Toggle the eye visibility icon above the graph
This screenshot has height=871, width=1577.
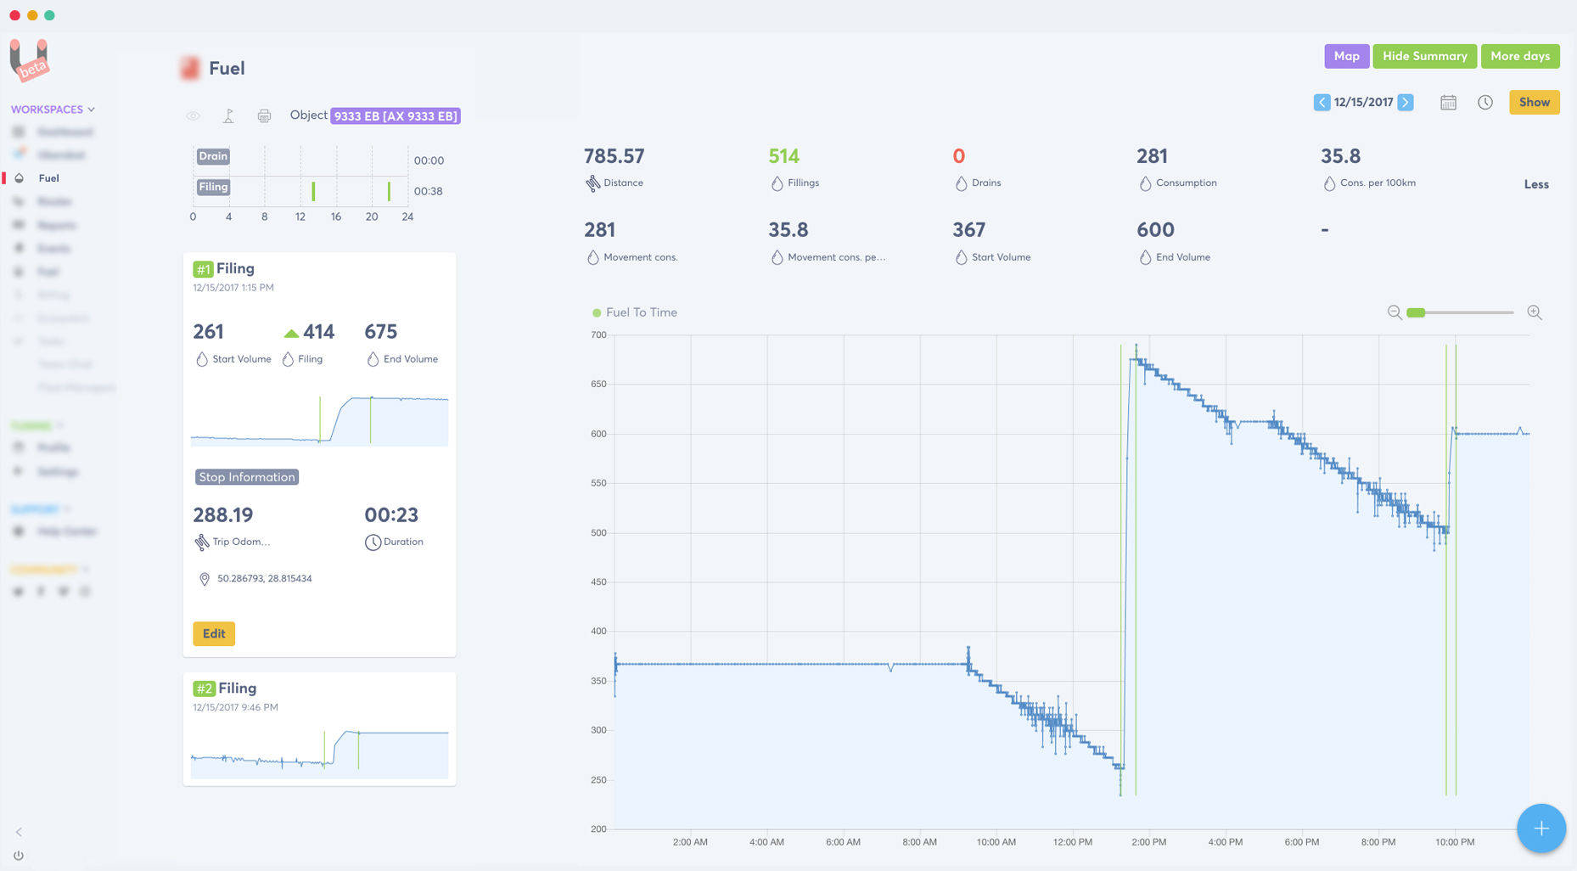(x=194, y=115)
